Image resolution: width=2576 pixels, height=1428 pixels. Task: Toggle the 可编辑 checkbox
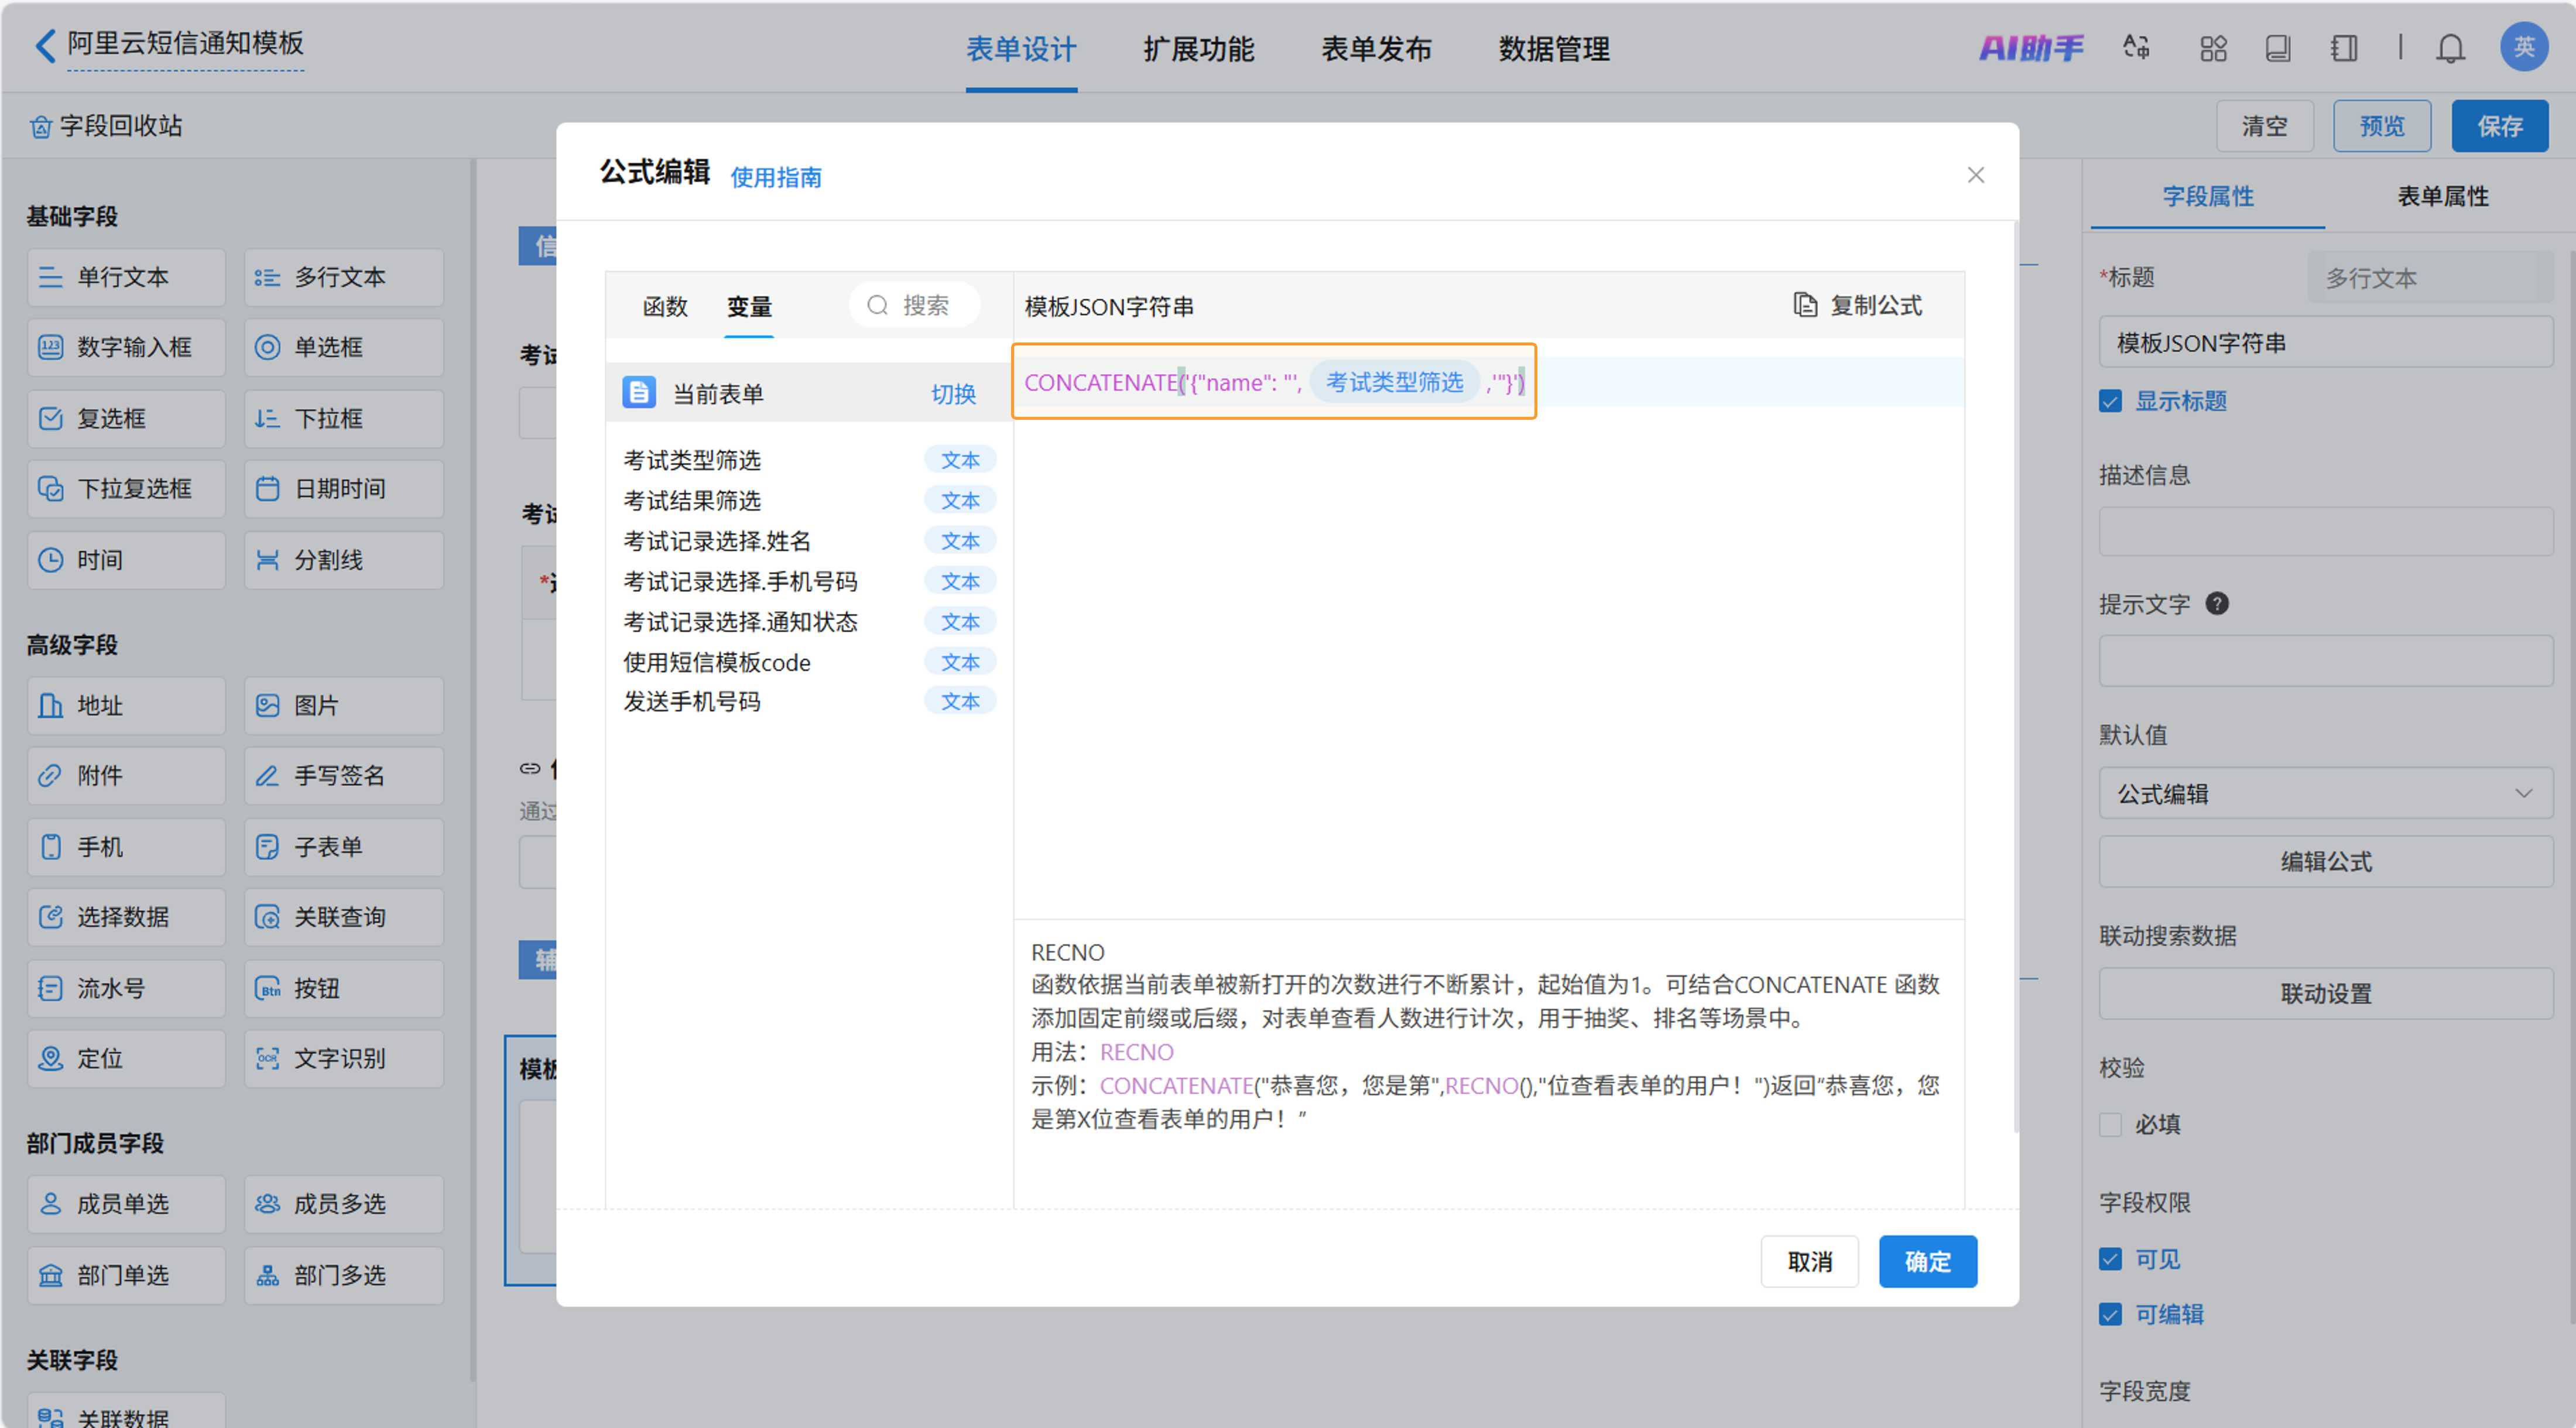tap(2110, 1314)
